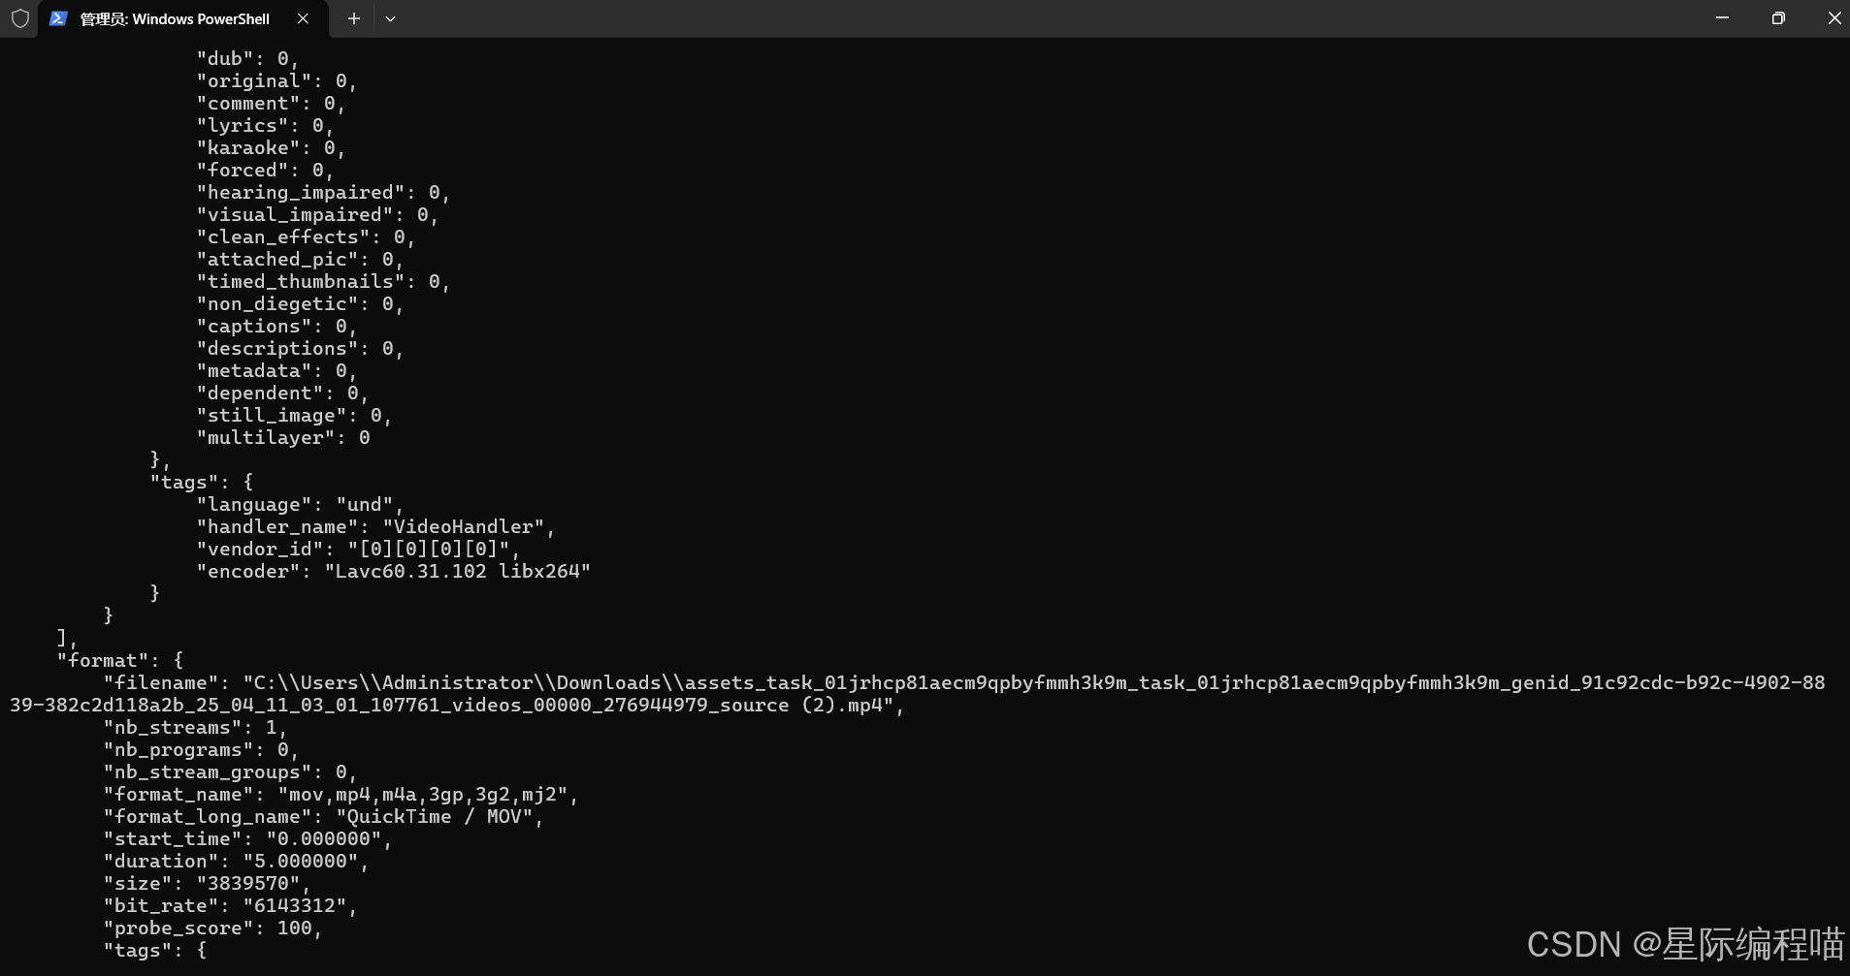The height and width of the screenshot is (976, 1850).
Task: Open the tab list dropdown chevron
Action: tap(390, 18)
